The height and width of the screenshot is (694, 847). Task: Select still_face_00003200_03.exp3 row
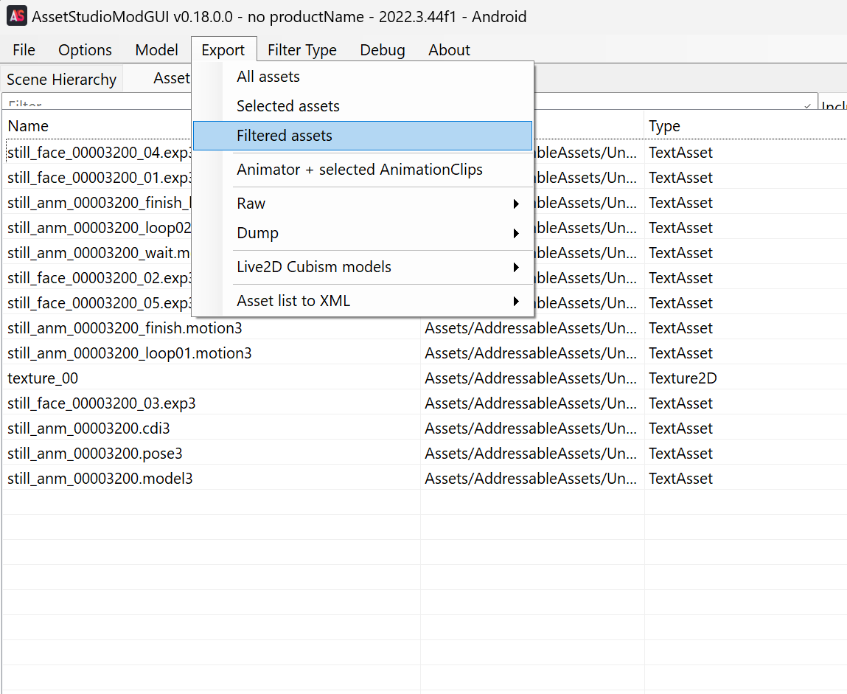[102, 403]
